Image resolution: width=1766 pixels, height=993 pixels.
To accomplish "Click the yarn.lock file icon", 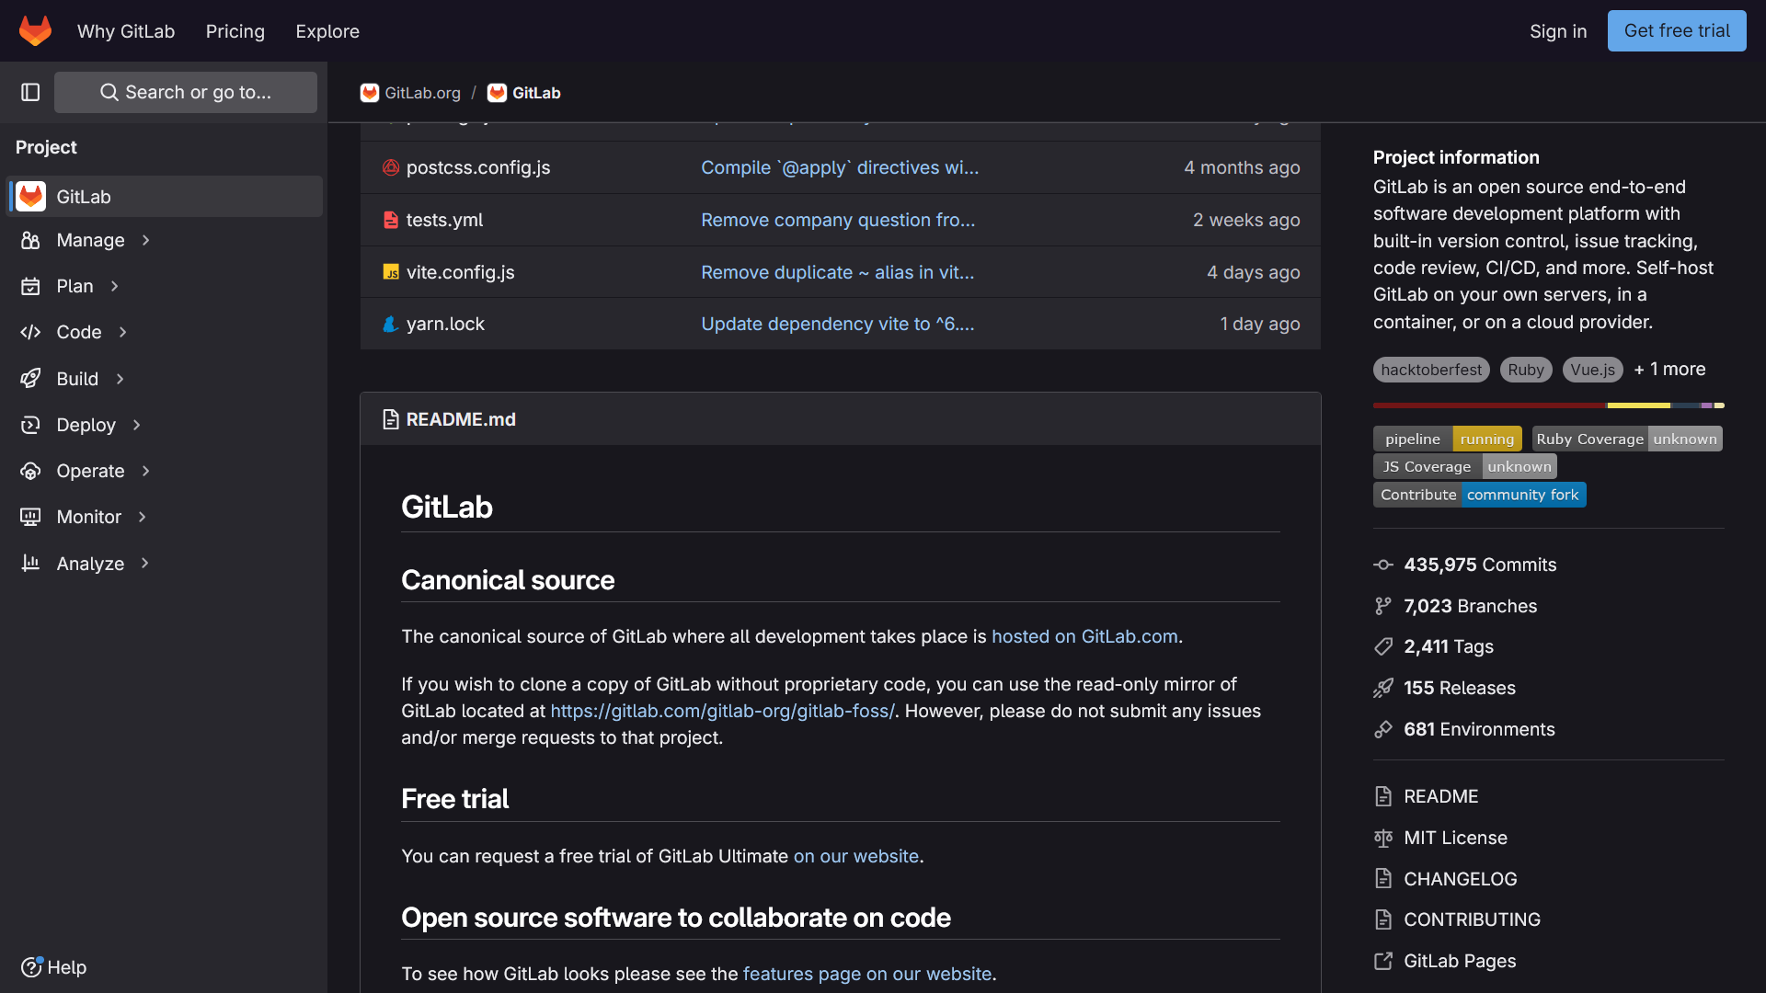I will click(391, 324).
